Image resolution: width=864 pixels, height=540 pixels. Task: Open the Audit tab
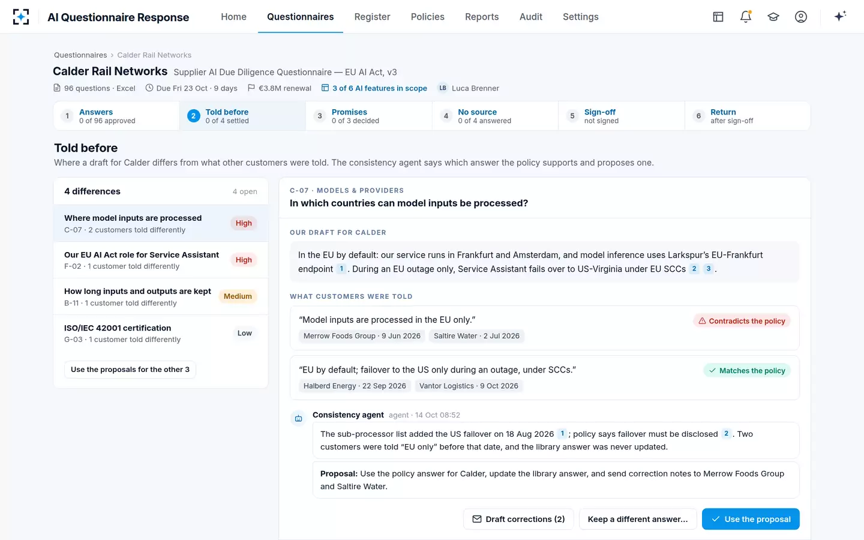pyautogui.click(x=531, y=17)
